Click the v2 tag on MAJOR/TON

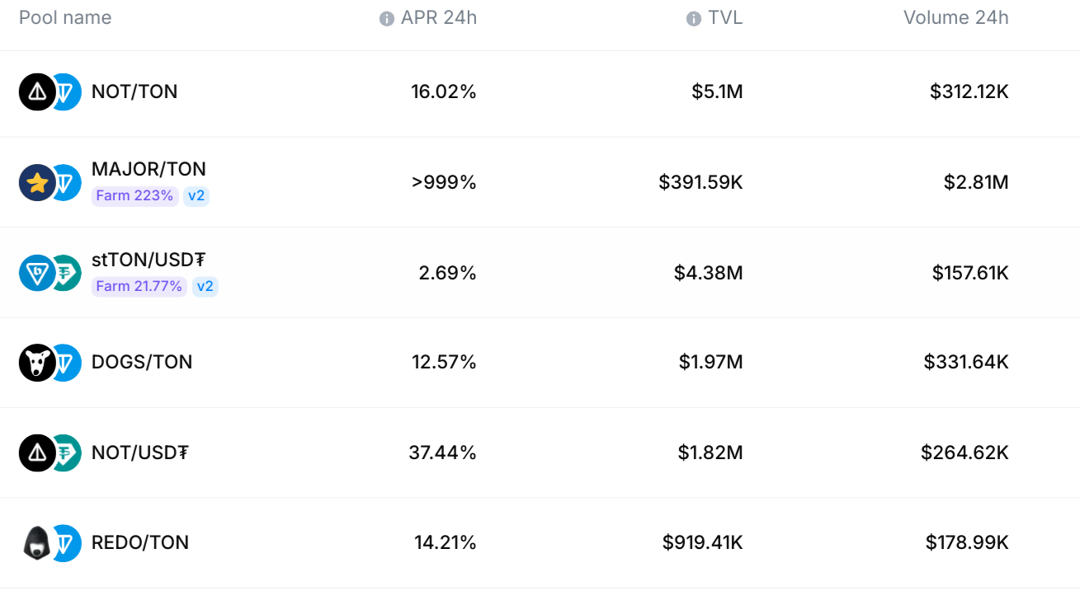tap(196, 196)
